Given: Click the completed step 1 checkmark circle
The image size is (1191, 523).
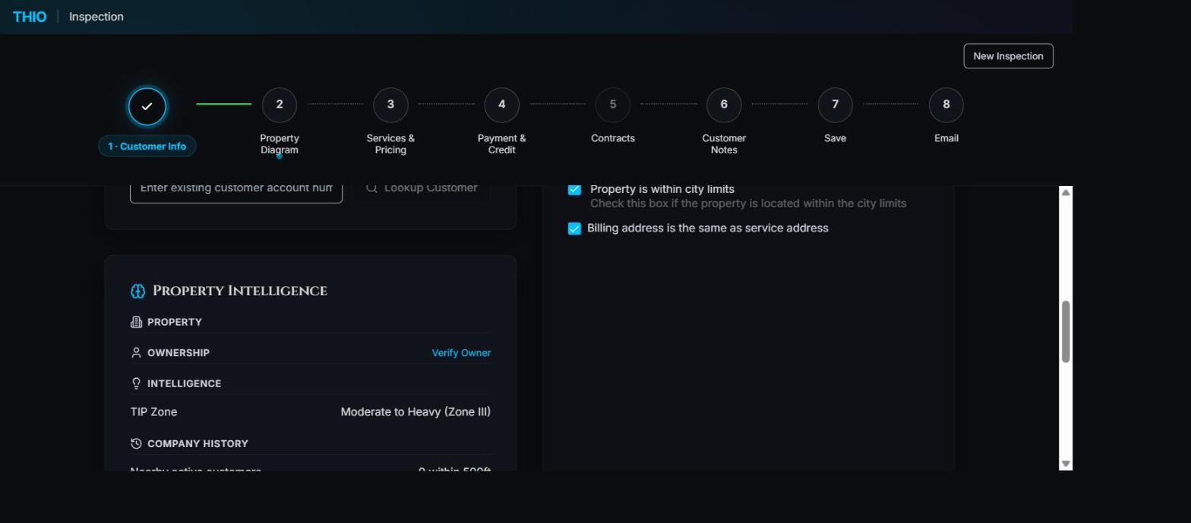Looking at the screenshot, I should 147,106.
